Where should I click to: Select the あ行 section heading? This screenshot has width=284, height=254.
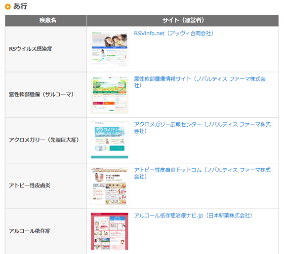pos(20,6)
